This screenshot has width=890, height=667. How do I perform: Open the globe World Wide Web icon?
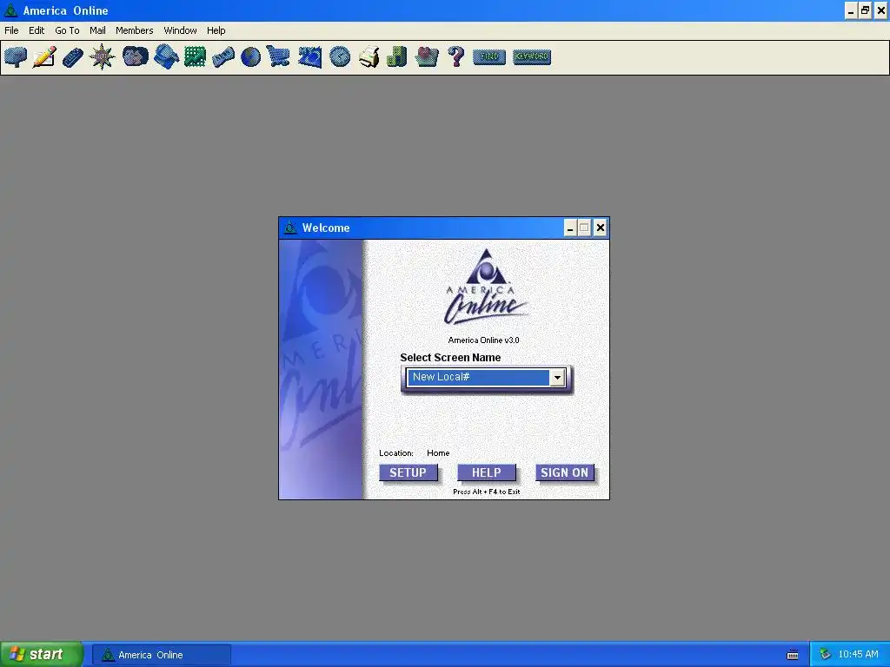[x=250, y=56]
